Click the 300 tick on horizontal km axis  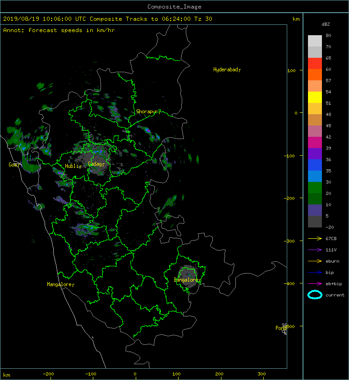pos(262,374)
